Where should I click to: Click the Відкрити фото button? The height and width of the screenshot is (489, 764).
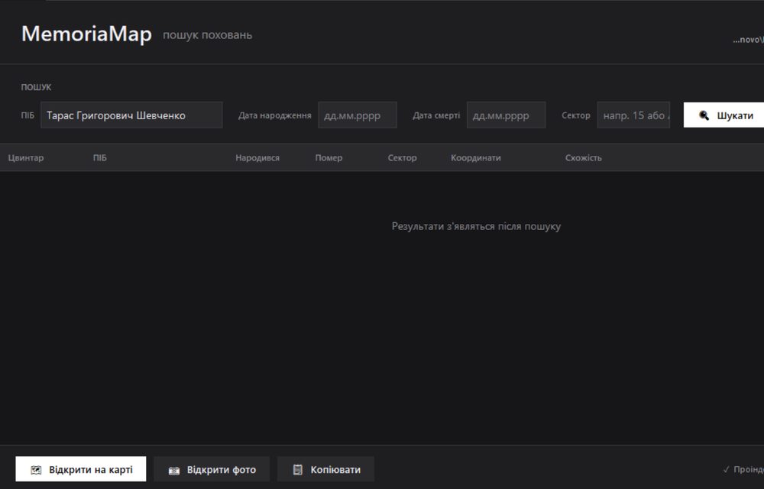[212, 469]
